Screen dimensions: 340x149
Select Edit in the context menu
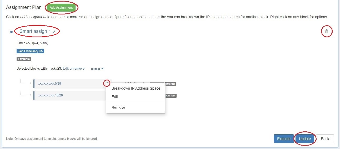click(x=115, y=97)
